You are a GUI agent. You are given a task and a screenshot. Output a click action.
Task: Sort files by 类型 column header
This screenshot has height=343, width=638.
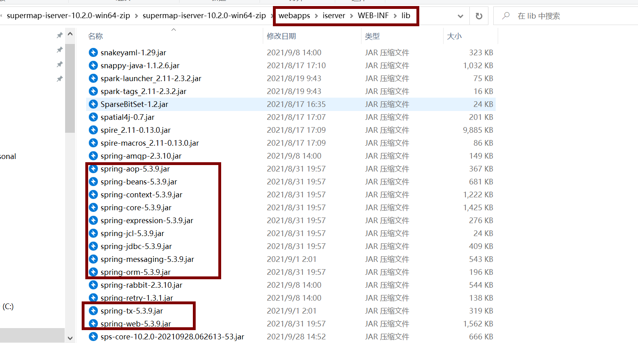click(372, 36)
